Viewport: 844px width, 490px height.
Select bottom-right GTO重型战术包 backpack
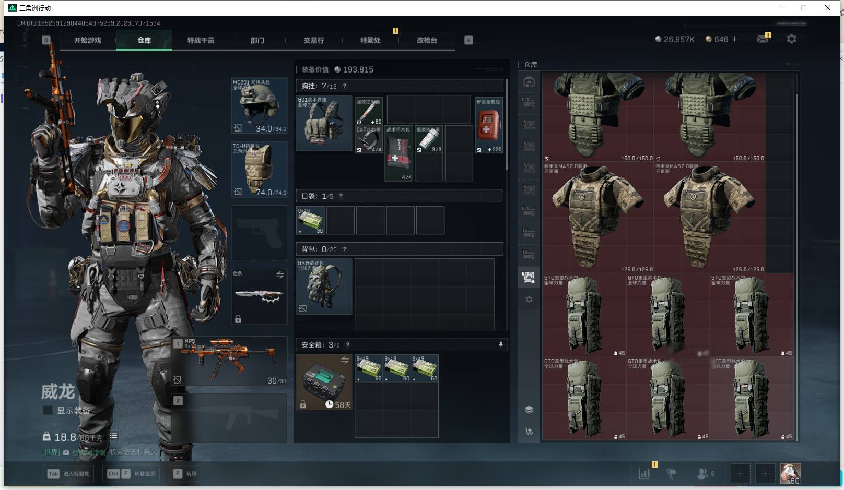[752, 399]
